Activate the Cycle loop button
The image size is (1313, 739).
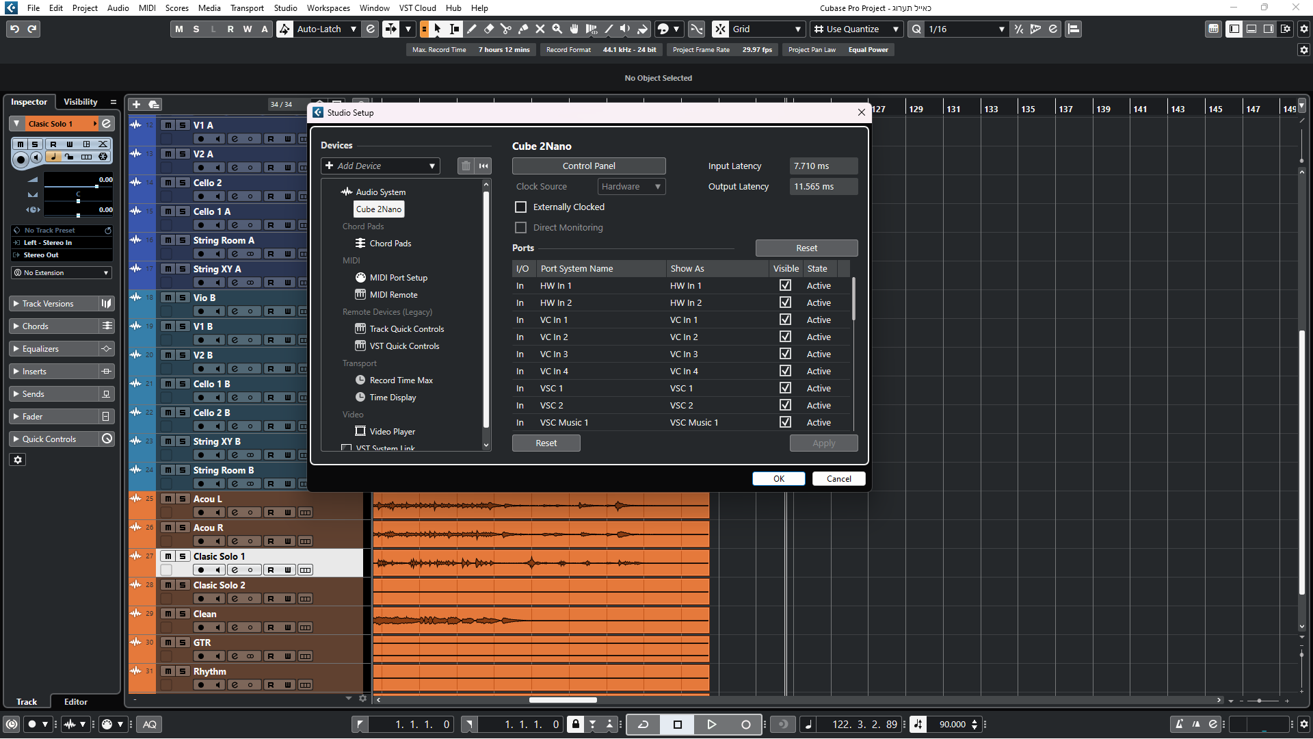[x=643, y=724]
